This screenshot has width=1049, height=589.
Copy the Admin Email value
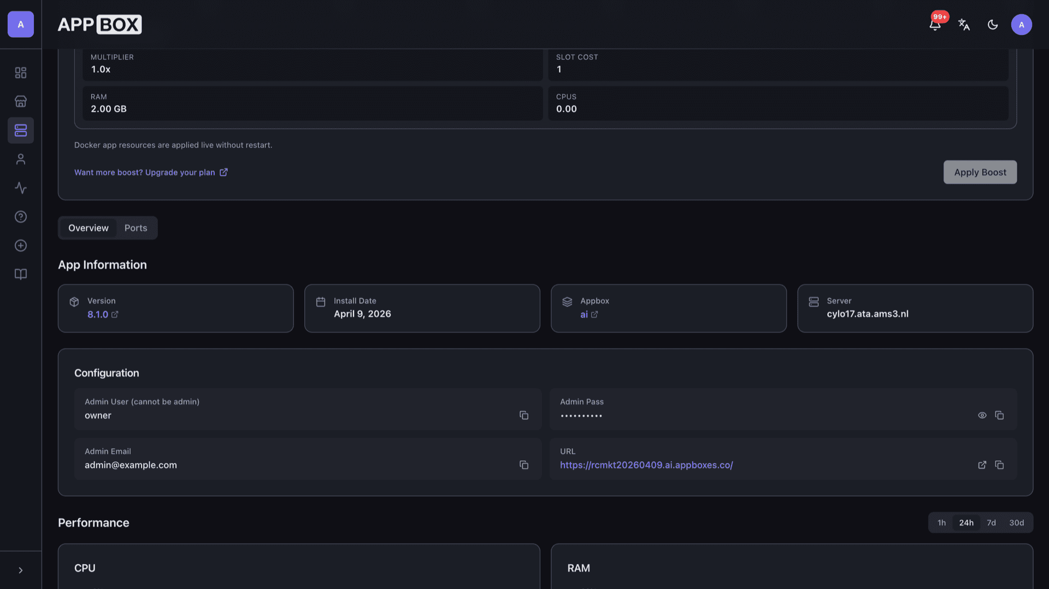pyautogui.click(x=524, y=465)
